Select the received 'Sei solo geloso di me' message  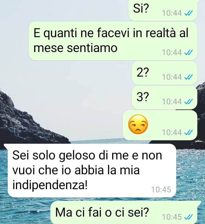(91, 171)
